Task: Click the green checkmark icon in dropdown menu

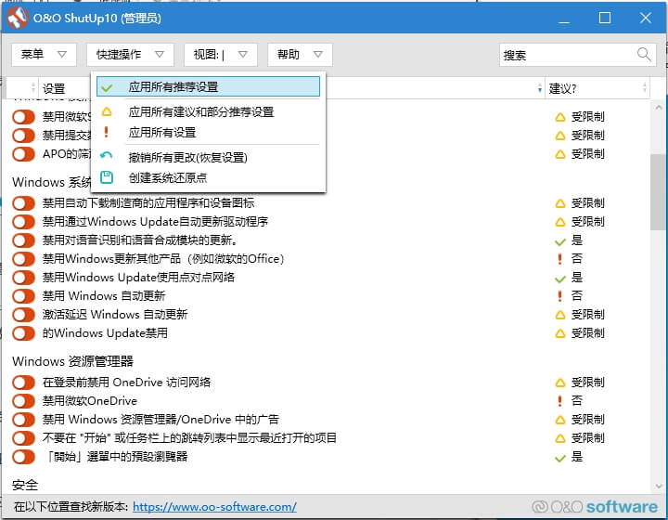Action: pyautogui.click(x=107, y=88)
